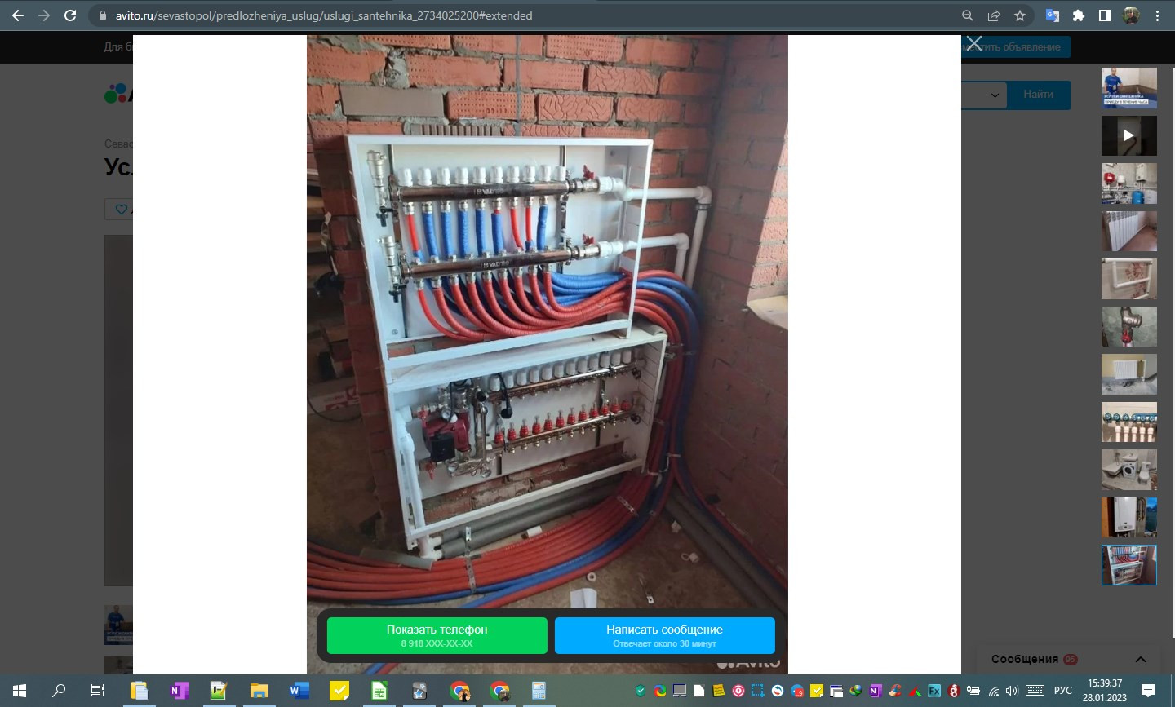
Task: Select the towel rail thumbnail
Action: [x=1129, y=279]
